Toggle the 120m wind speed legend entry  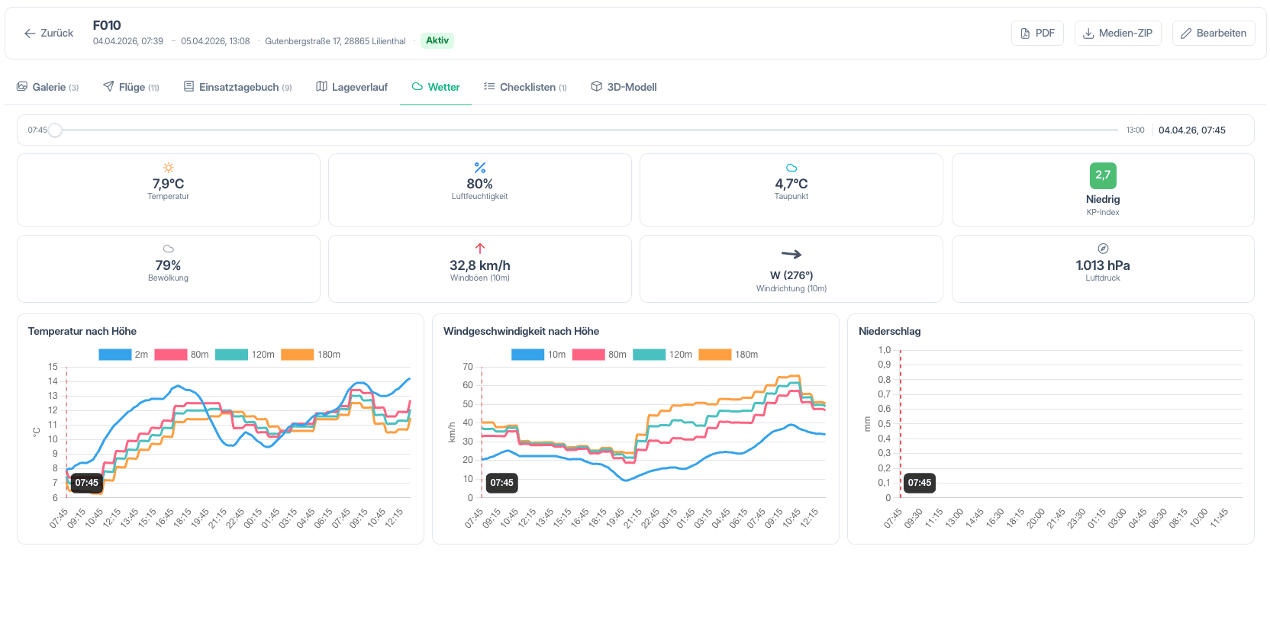tap(662, 355)
